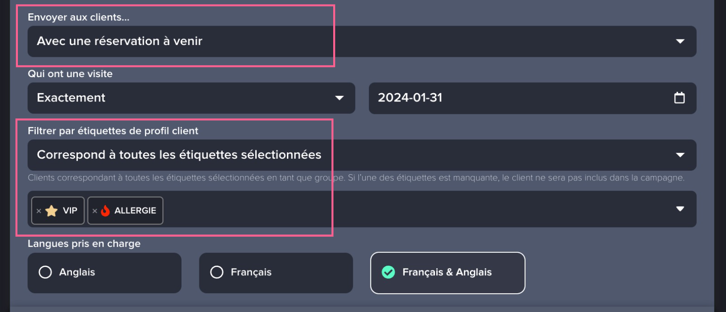The height and width of the screenshot is (312, 726).
Task: Open the 'Avec une réservation à venir' selector
Action: pyautogui.click(x=120, y=41)
